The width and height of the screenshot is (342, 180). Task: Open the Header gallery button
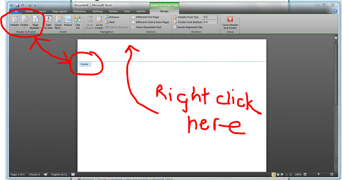pyautogui.click(x=15, y=22)
